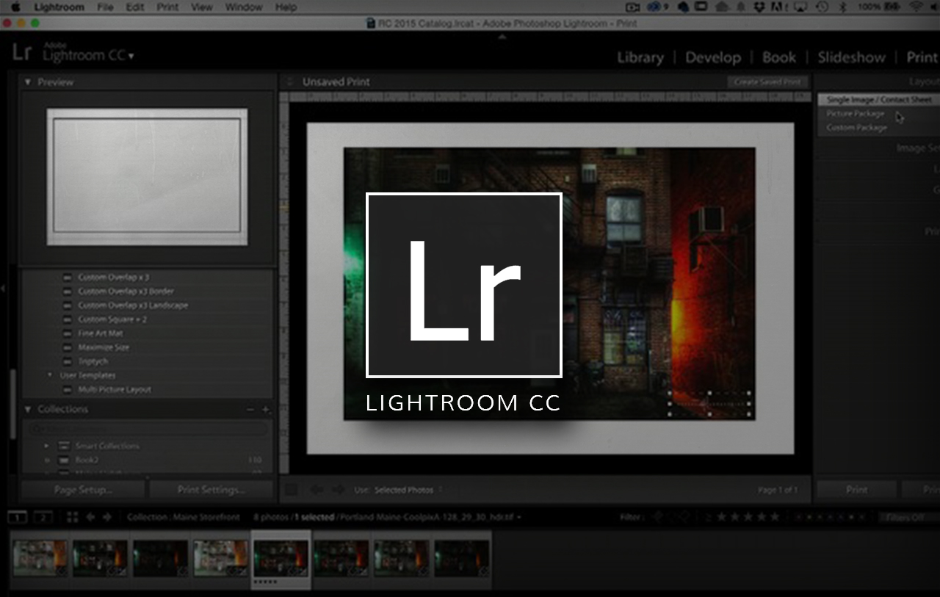Collapse the Preview panel triangle
The height and width of the screenshot is (597, 940).
point(28,82)
